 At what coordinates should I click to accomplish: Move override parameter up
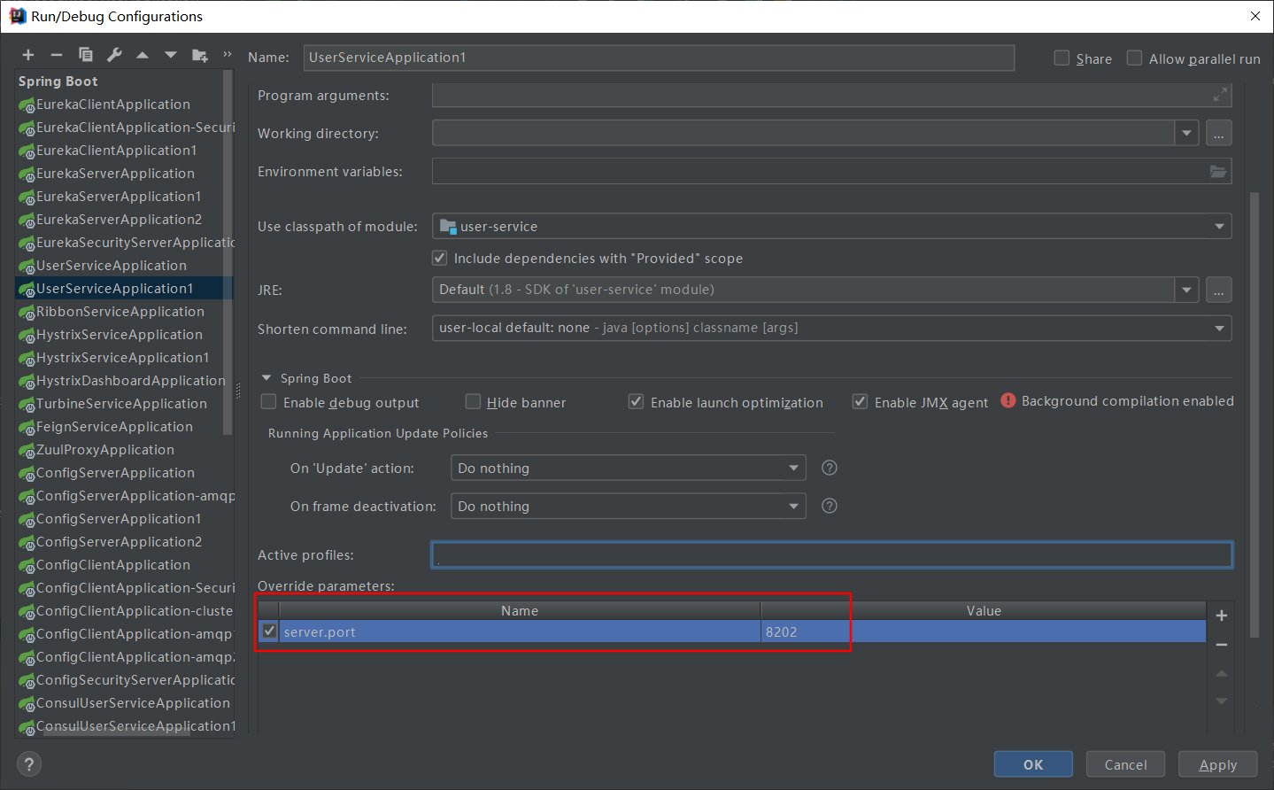1222,674
